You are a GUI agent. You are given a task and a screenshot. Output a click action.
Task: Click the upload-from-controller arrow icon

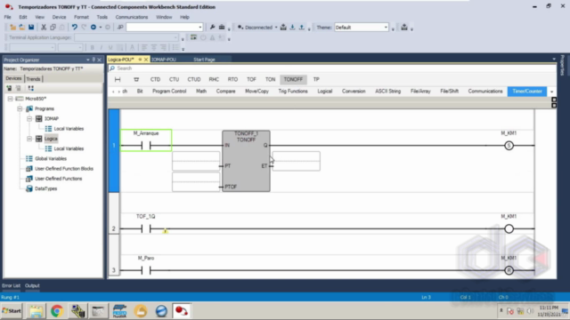pyautogui.click(x=301, y=28)
